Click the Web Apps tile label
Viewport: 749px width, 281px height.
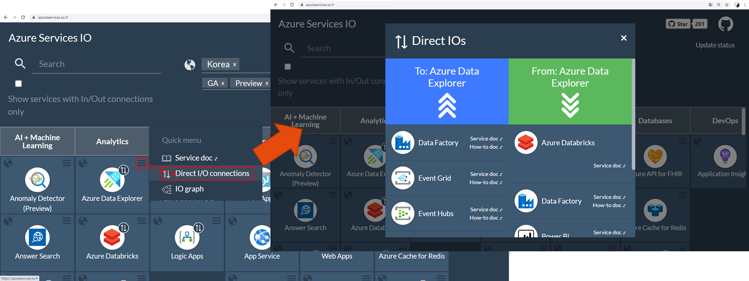pos(337,256)
